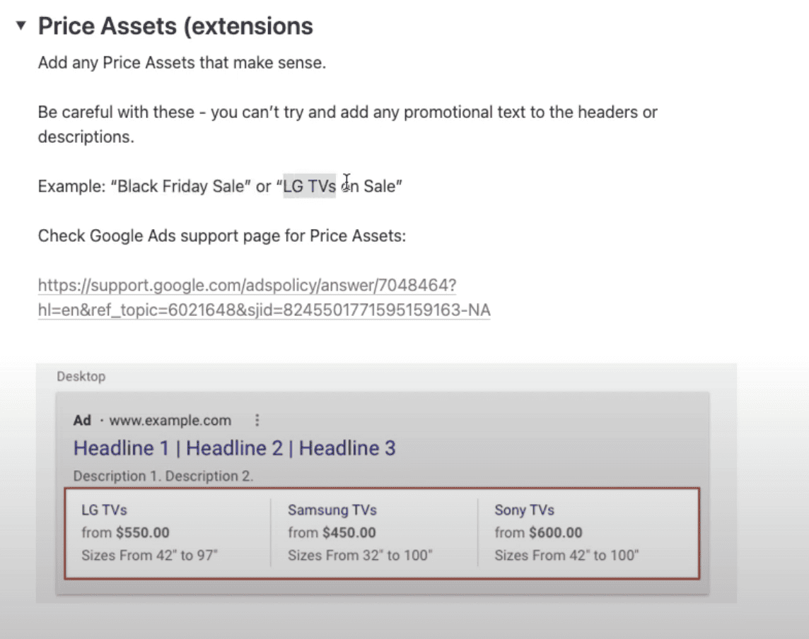Click the bold 'Ad' label
Viewport: 809px width, 639px height.
point(82,421)
